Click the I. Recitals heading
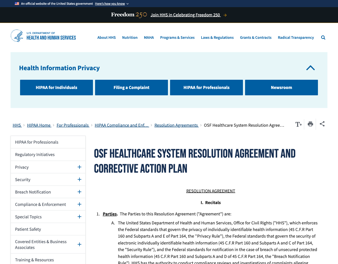The height and width of the screenshot is (264, 338). (x=211, y=202)
